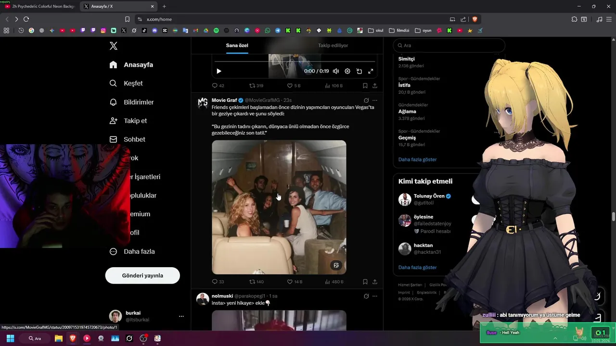Mute the video with the speaker icon

[336, 71]
